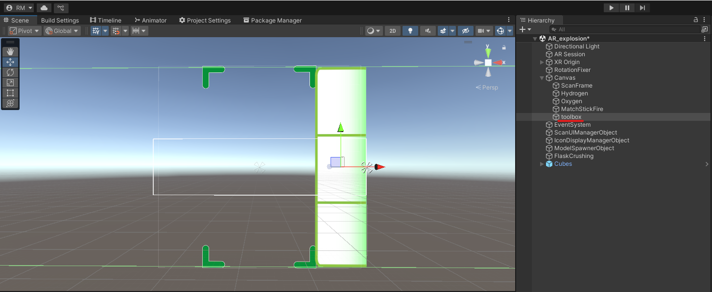Toggle scene effects (skybox, fog)
This screenshot has height=292, width=712.
tap(443, 31)
